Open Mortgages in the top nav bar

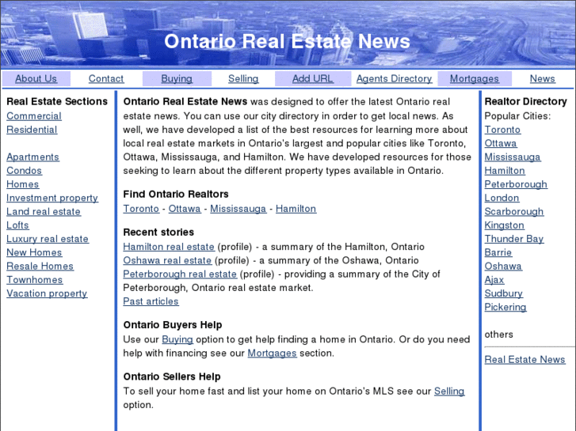pyautogui.click(x=475, y=79)
